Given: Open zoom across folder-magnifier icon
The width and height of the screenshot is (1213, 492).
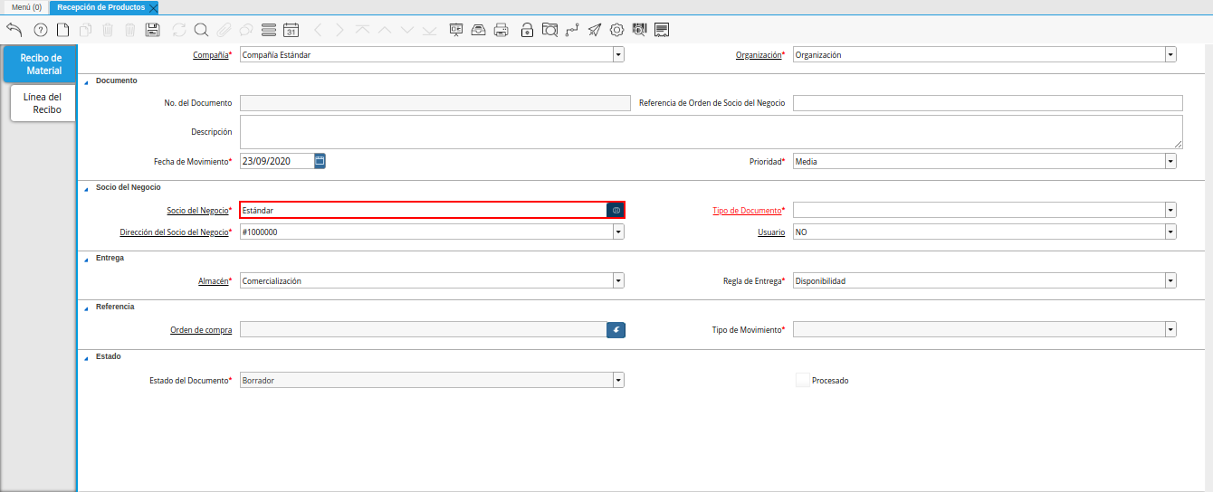Looking at the screenshot, I should [x=549, y=30].
